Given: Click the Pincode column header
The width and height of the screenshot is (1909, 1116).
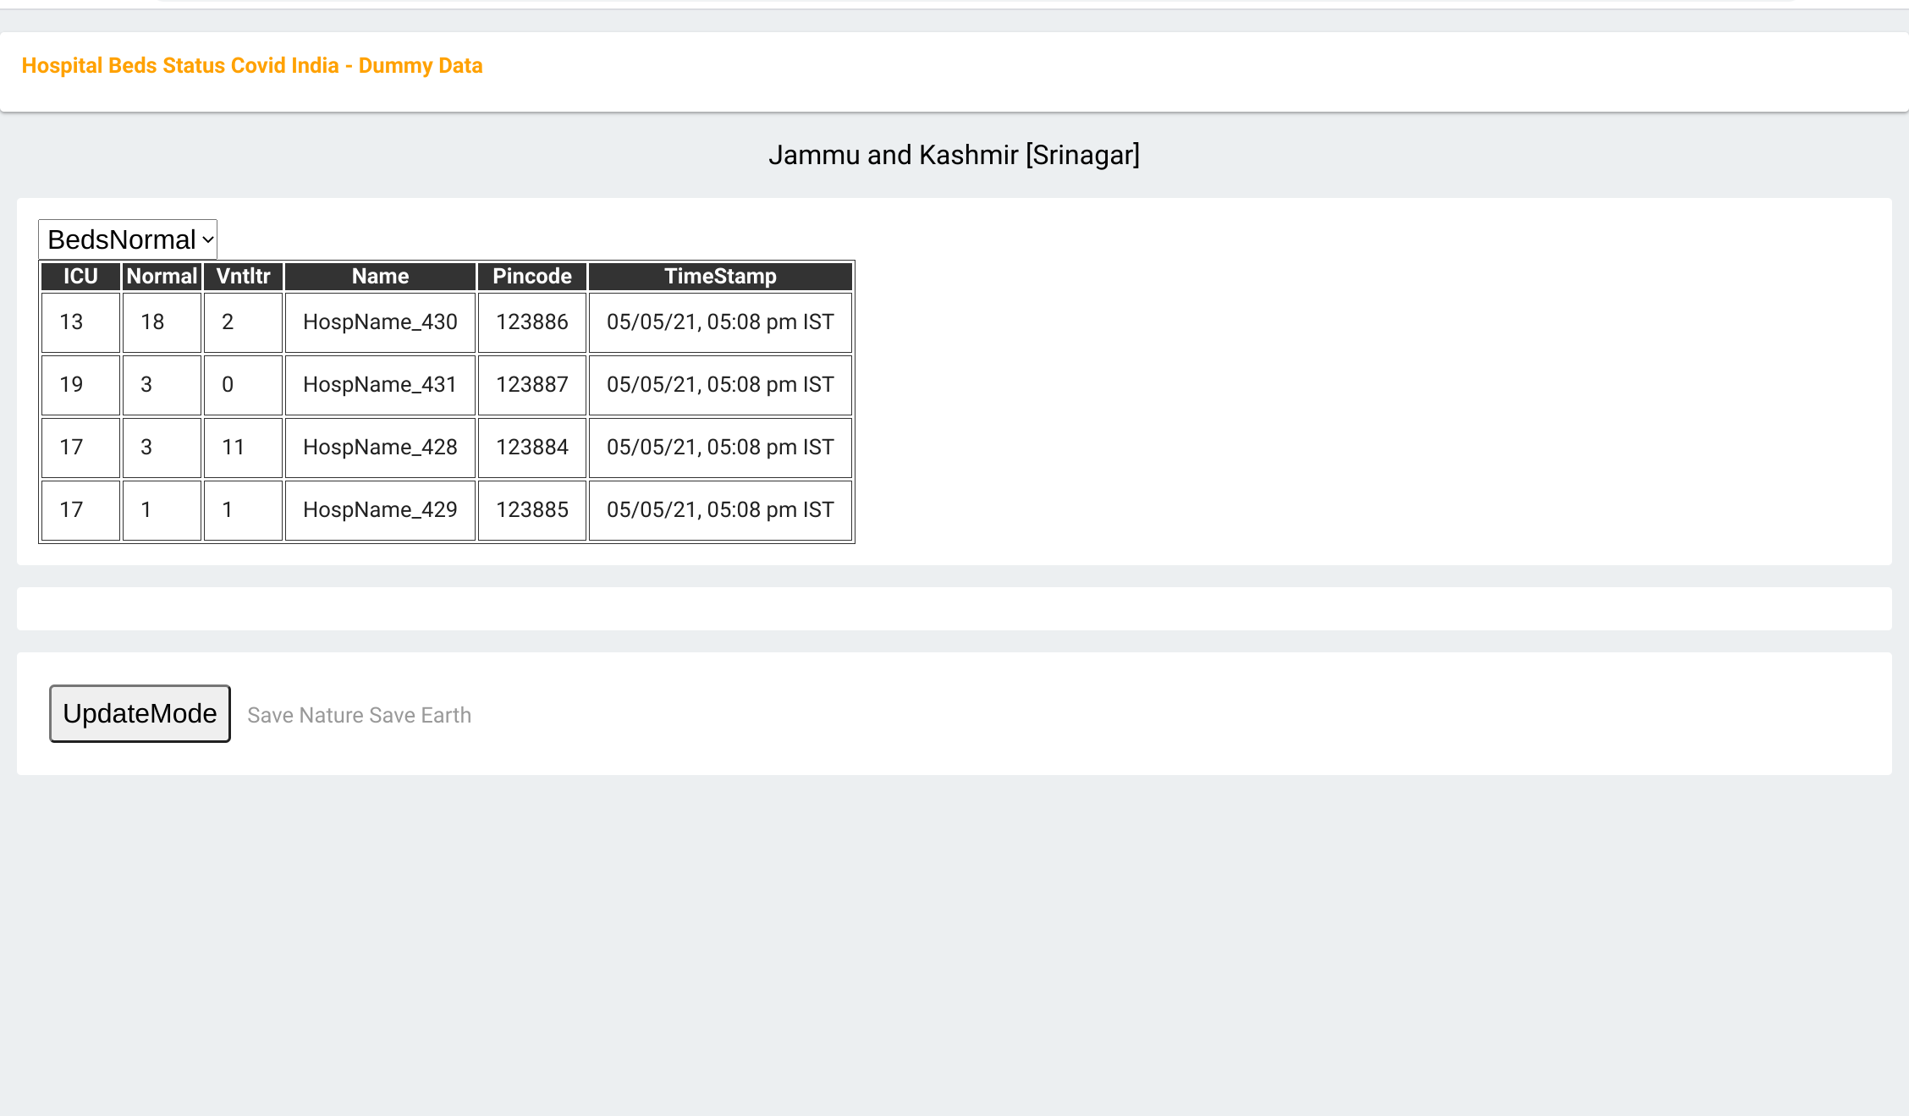Looking at the screenshot, I should pyautogui.click(x=531, y=277).
